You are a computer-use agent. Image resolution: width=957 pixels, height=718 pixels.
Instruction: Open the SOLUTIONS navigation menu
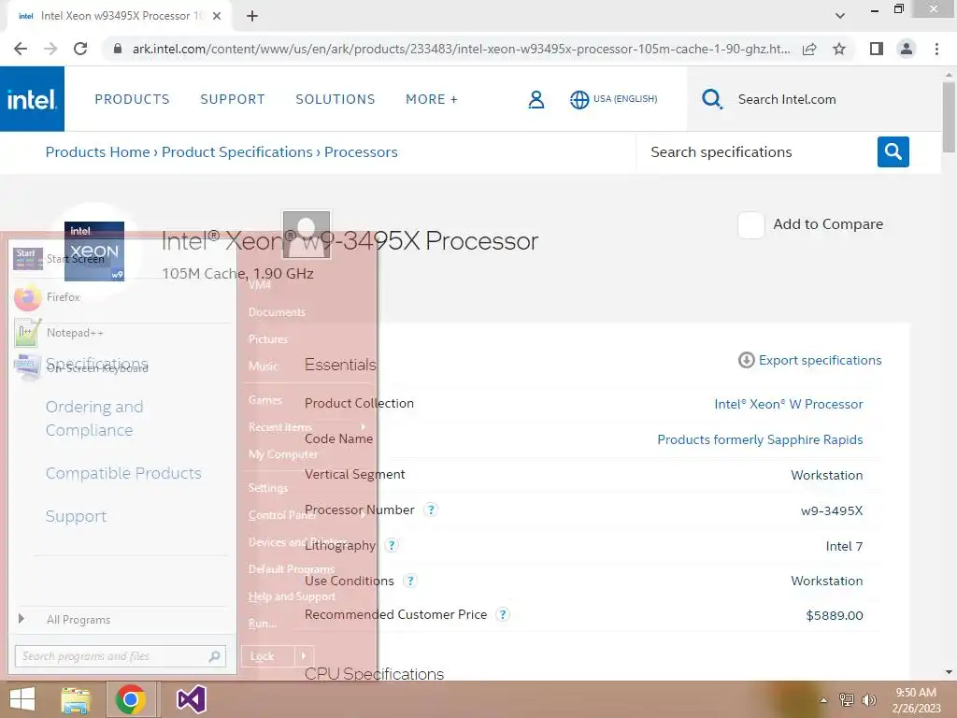point(336,99)
